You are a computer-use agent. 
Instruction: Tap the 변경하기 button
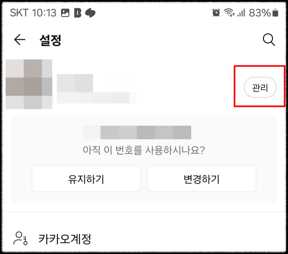(x=202, y=179)
